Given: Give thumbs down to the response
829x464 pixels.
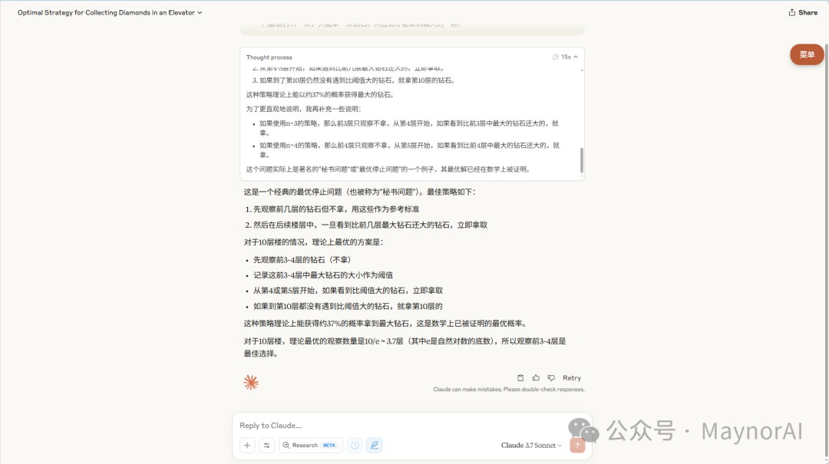Looking at the screenshot, I should [x=550, y=377].
